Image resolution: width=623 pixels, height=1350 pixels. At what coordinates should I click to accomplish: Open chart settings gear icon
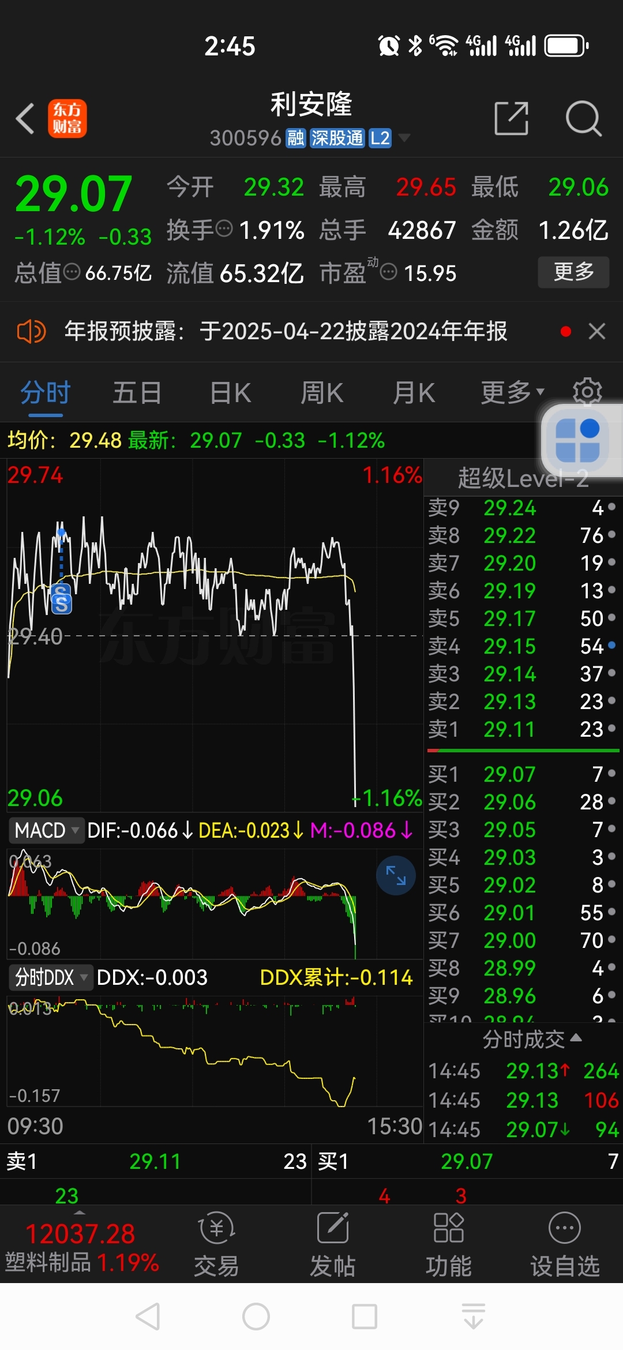(x=587, y=392)
